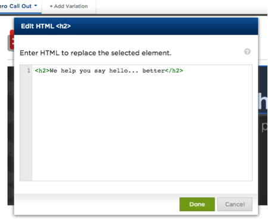Dismiss the dialog with Cancel

click(235, 204)
